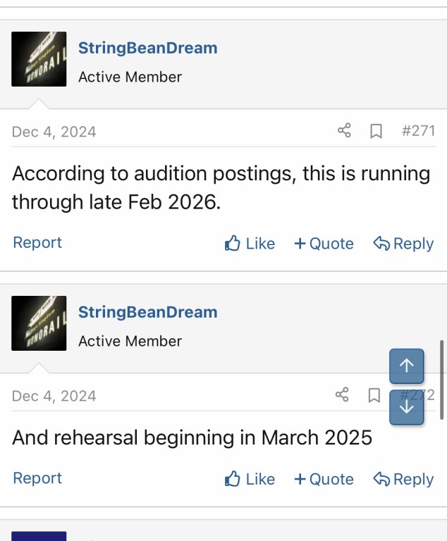447x541 pixels.
Task: Report the second StringBeanDream post
Action: 37,478
